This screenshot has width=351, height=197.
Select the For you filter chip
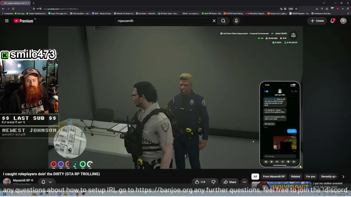point(311,176)
